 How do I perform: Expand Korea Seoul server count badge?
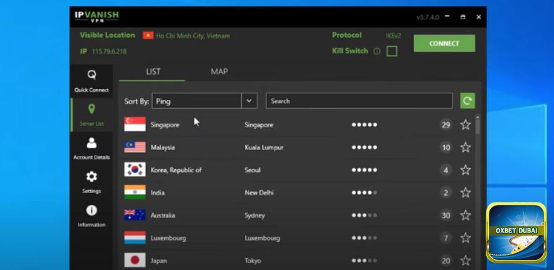pos(446,170)
